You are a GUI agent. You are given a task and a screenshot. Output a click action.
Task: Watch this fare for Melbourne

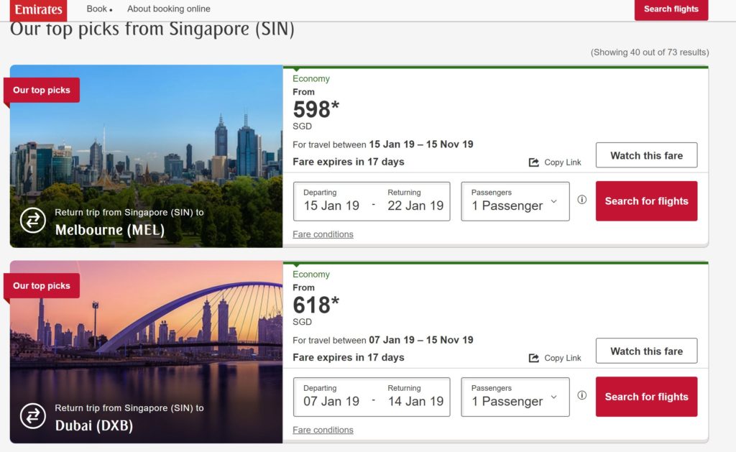[x=646, y=155]
